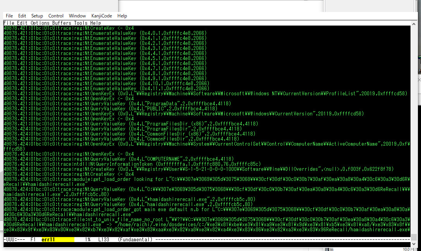
Task: Click the terminal vertical scrollbar thumb
Action: (414, 237)
